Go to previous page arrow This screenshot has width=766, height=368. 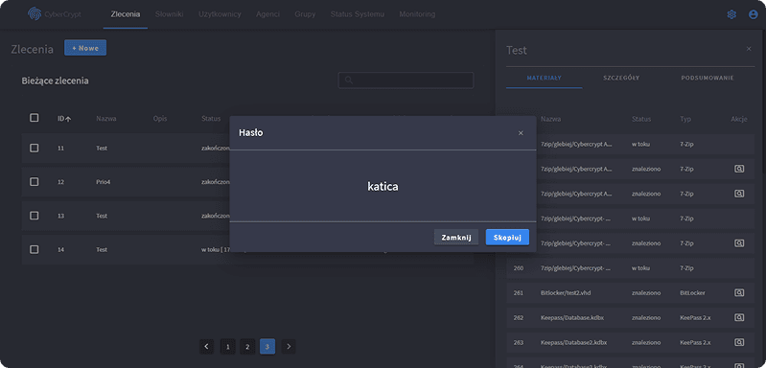(207, 347)
